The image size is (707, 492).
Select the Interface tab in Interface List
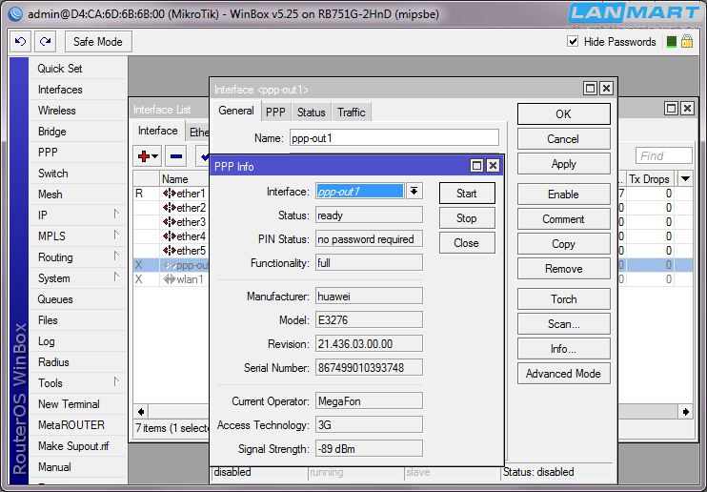[157, 131]
